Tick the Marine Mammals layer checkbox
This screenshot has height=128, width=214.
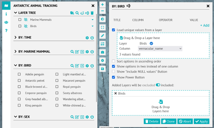coord(20,20)
